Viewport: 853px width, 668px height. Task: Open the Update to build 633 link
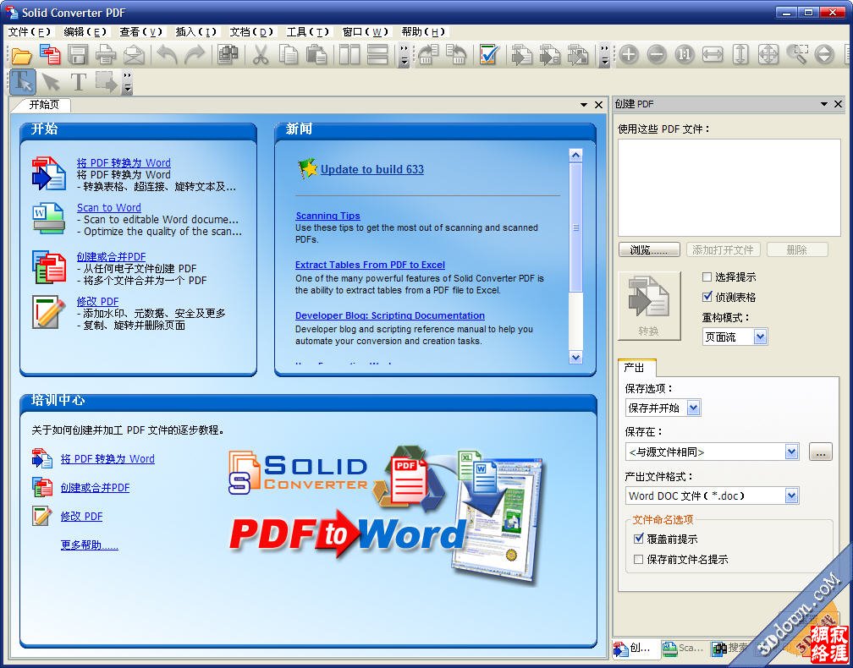click(372, 169)
